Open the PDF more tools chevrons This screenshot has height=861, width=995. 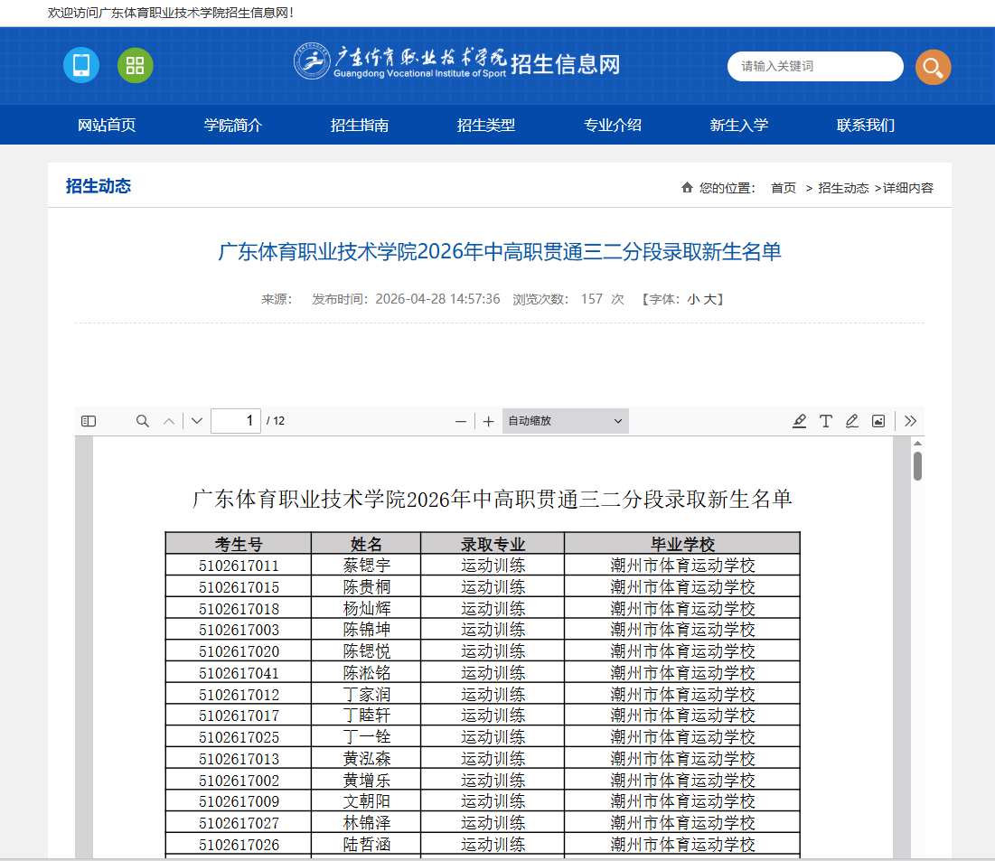point(911,421)
